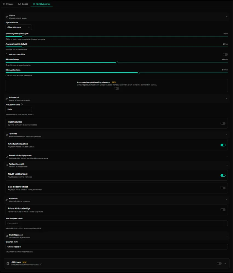
Task: Click the Kontekstikäyttäytyminen shield icon
Action: pos(7,157)
